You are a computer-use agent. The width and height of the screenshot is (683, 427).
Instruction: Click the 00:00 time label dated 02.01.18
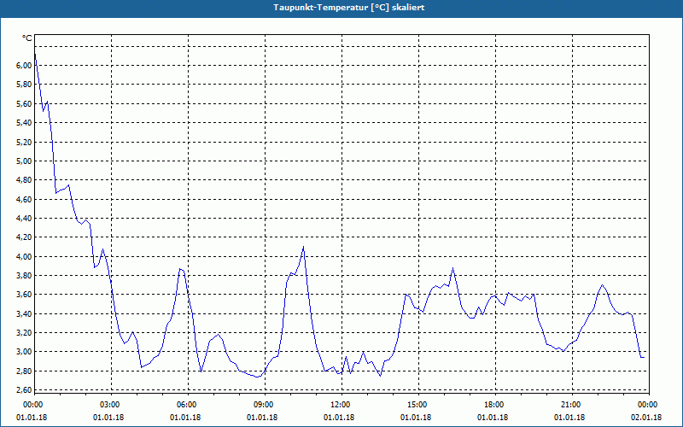tap(646, 405)
